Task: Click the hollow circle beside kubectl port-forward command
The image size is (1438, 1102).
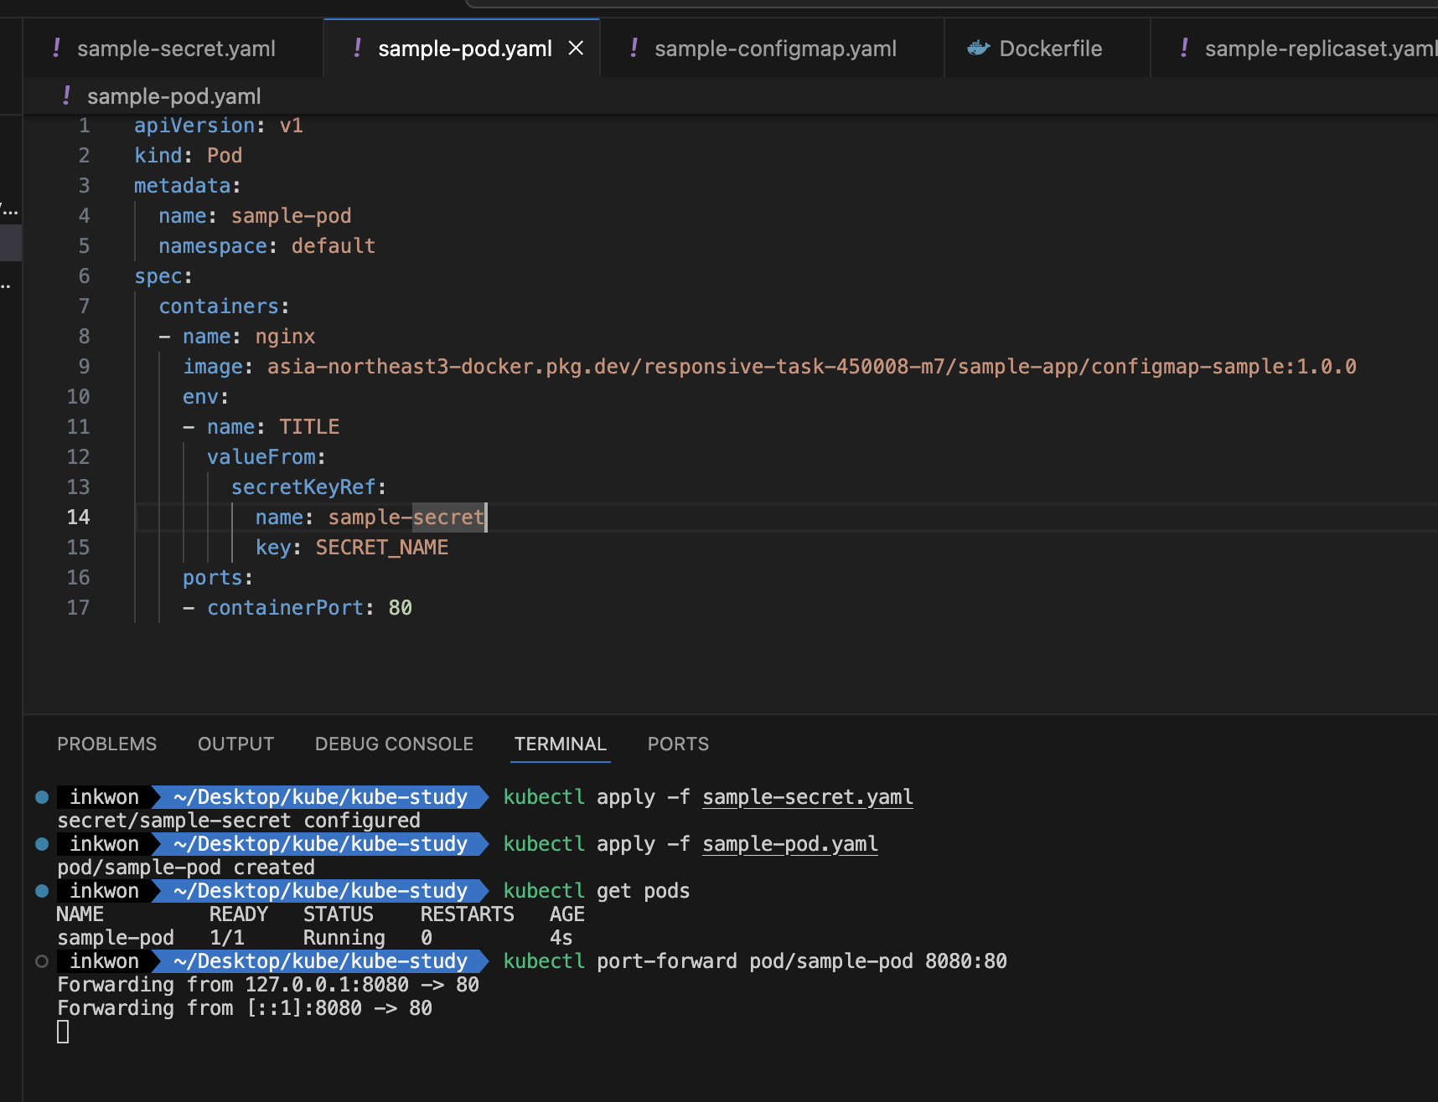Action: click(42, 961)
